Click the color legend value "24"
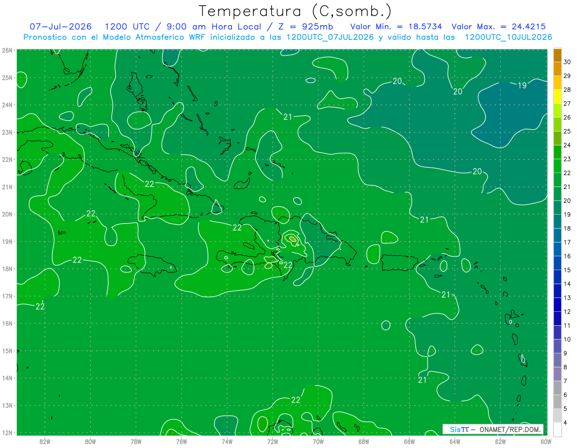This screenshot has width=580, height=448. point(567,145)
